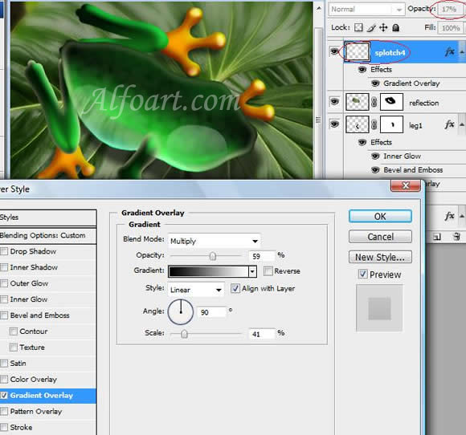The height and width of the screenshot is (435, 466).
Task: Toggle visibility of the reflection layer
Action: coord(334,102)
